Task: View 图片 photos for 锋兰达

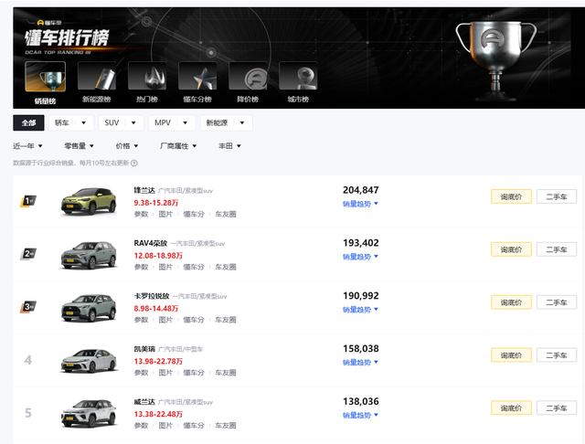Action: tap(165, 214)
